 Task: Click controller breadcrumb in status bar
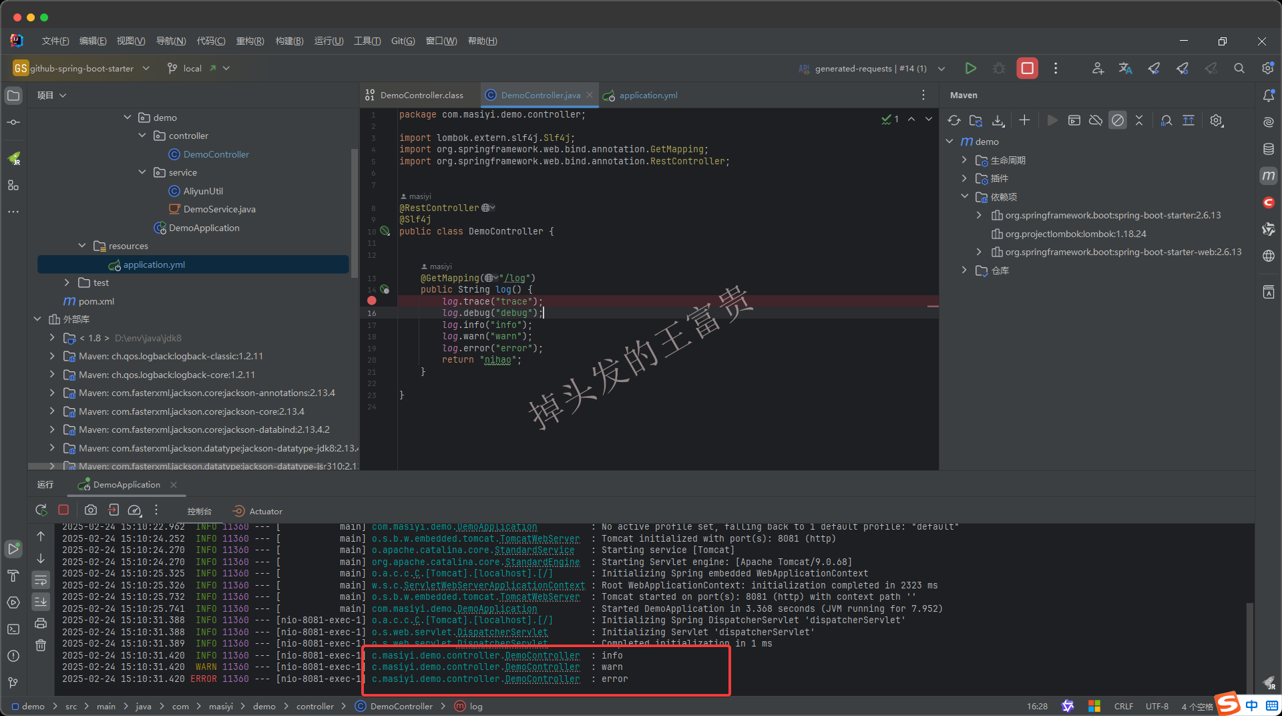click(315, 706)
